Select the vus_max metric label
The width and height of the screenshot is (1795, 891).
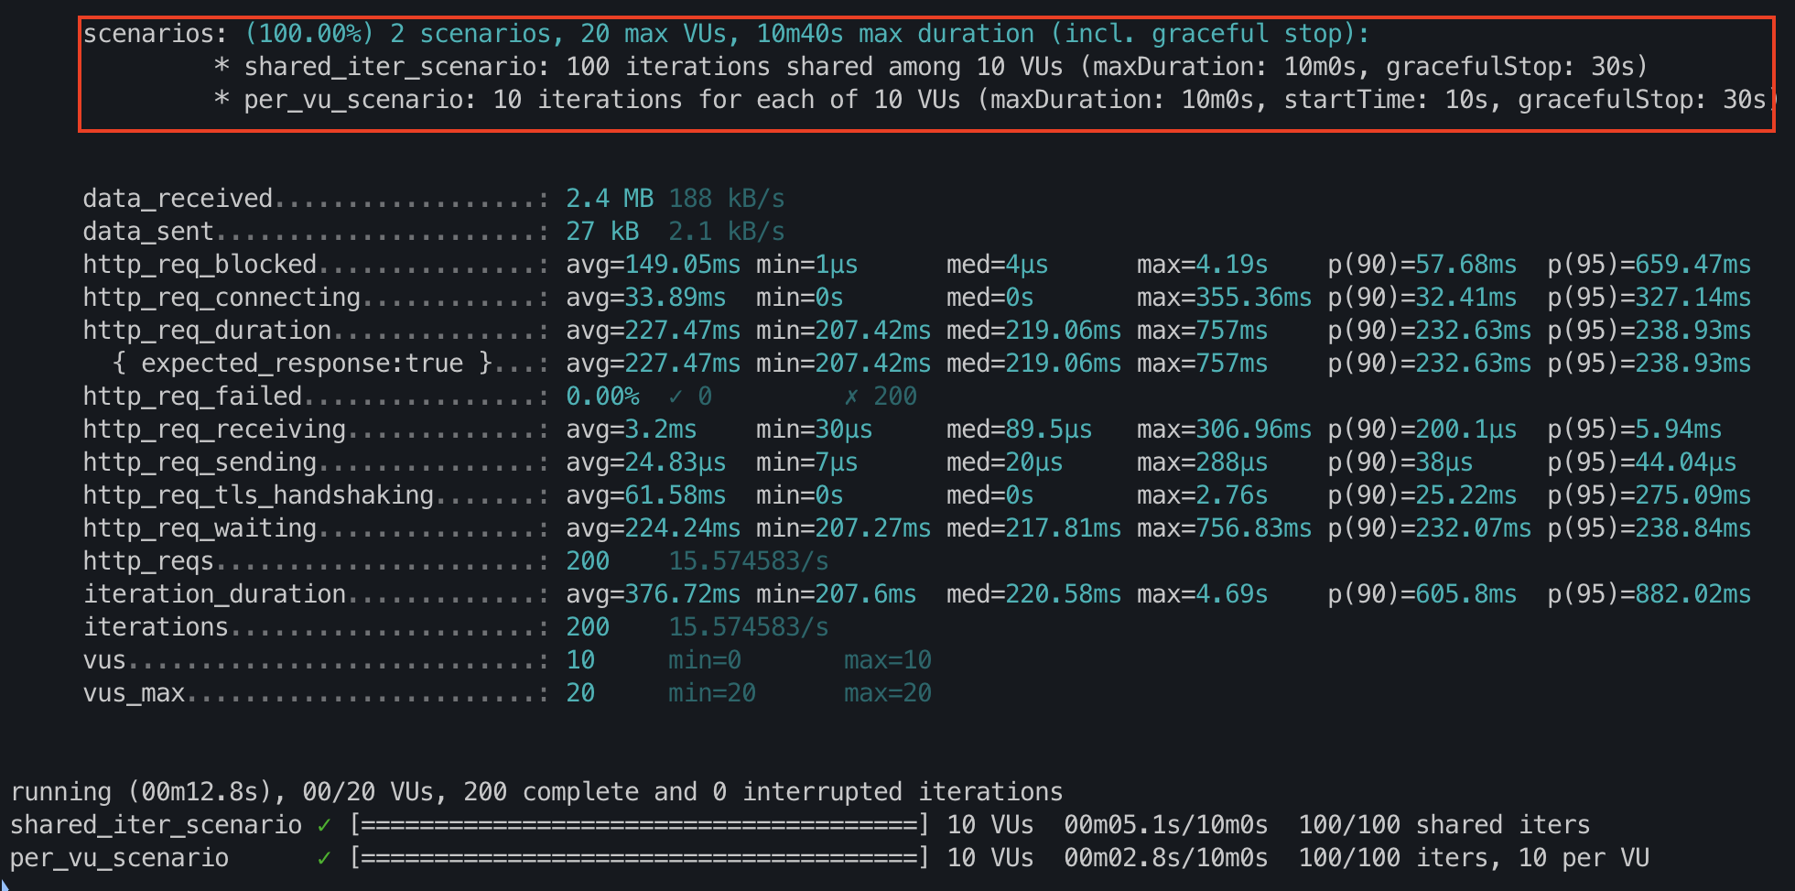coord(134,693)
